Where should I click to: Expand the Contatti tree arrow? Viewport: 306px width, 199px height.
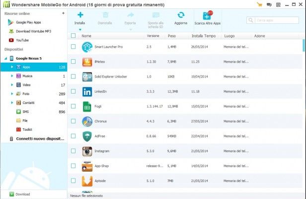tap(12, 102)
